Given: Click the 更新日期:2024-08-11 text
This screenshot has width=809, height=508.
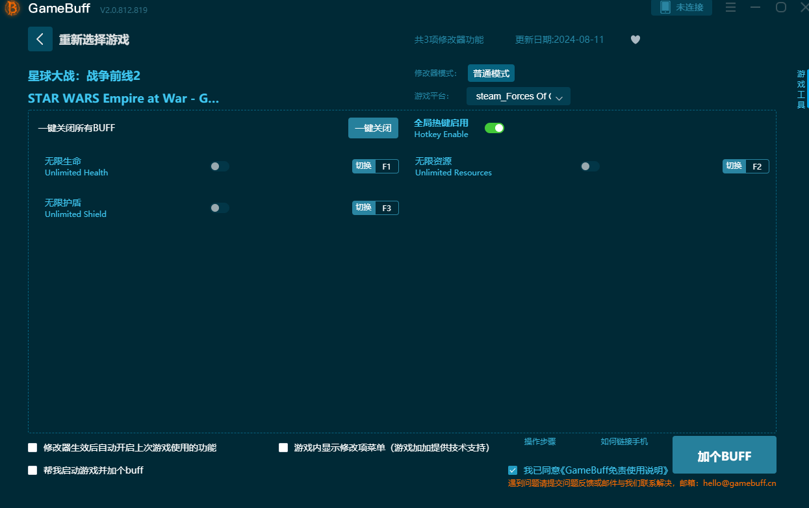Looking at the screenshot, I should coord(559,40).
